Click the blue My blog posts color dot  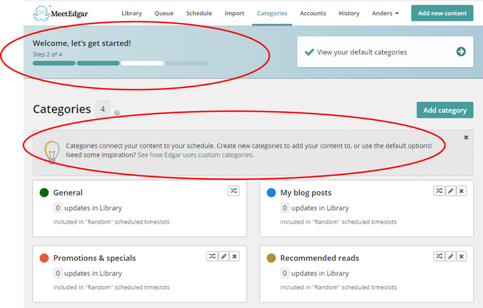click(x=271, y=193)
